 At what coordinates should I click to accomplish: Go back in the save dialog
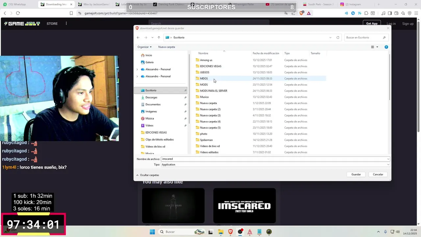(138, 38)
